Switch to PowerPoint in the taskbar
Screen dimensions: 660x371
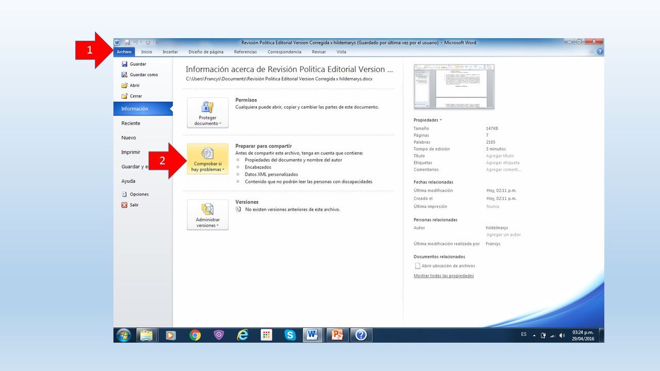[x=337, y=335]
